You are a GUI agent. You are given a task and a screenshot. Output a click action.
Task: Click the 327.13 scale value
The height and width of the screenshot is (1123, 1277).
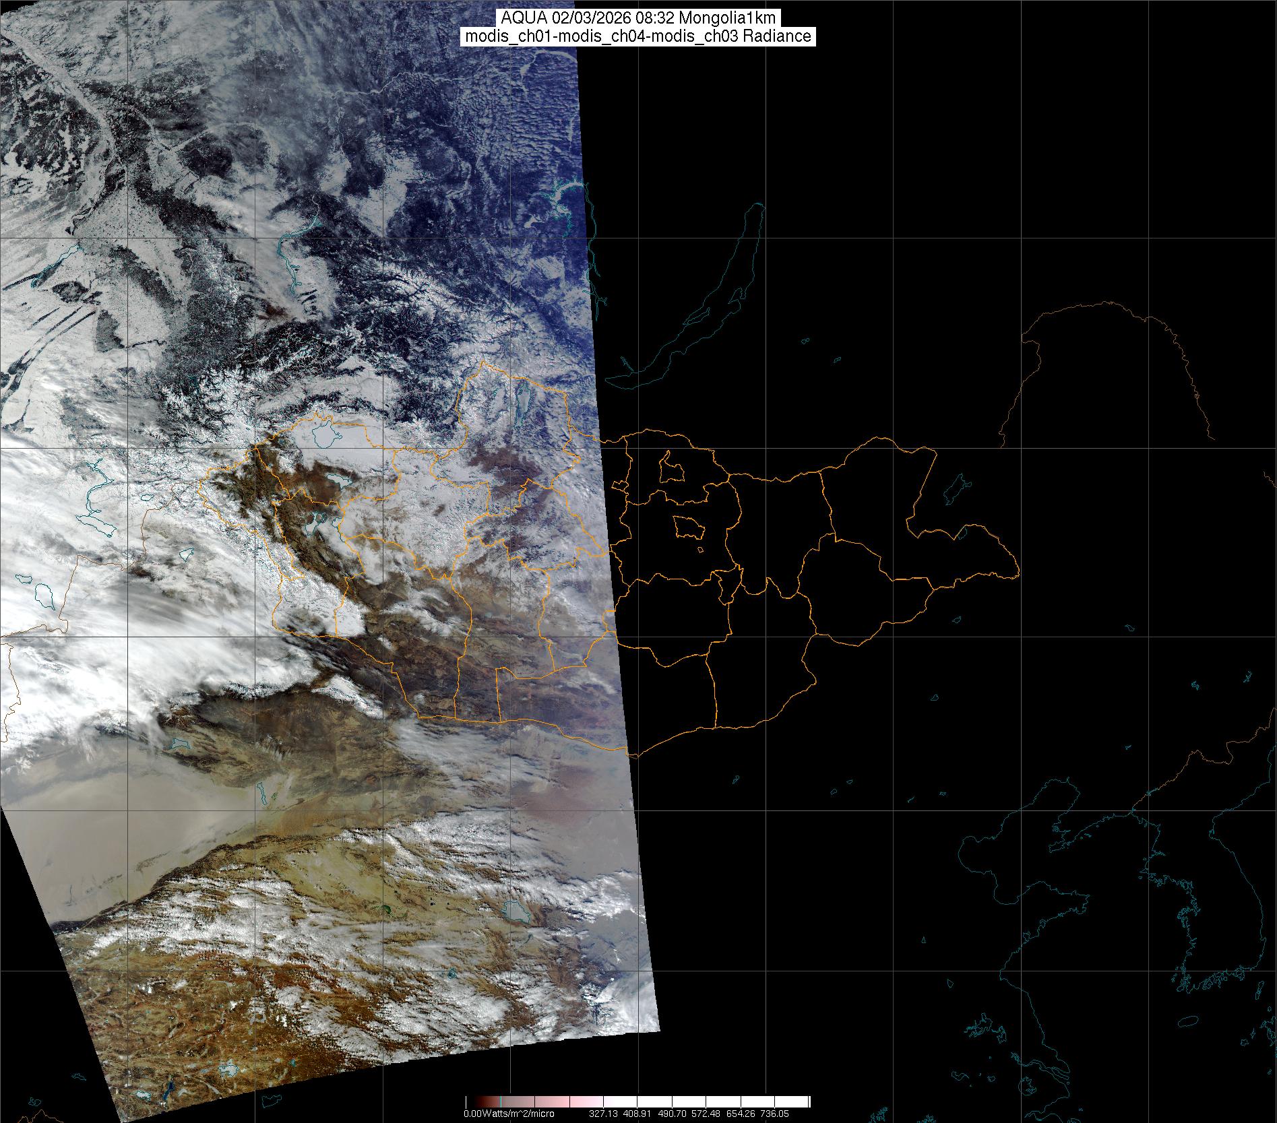coord(602,1114)
